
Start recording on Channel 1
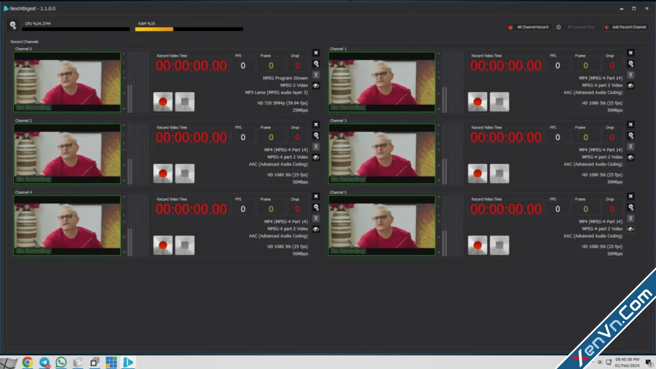tap(477, 102)
